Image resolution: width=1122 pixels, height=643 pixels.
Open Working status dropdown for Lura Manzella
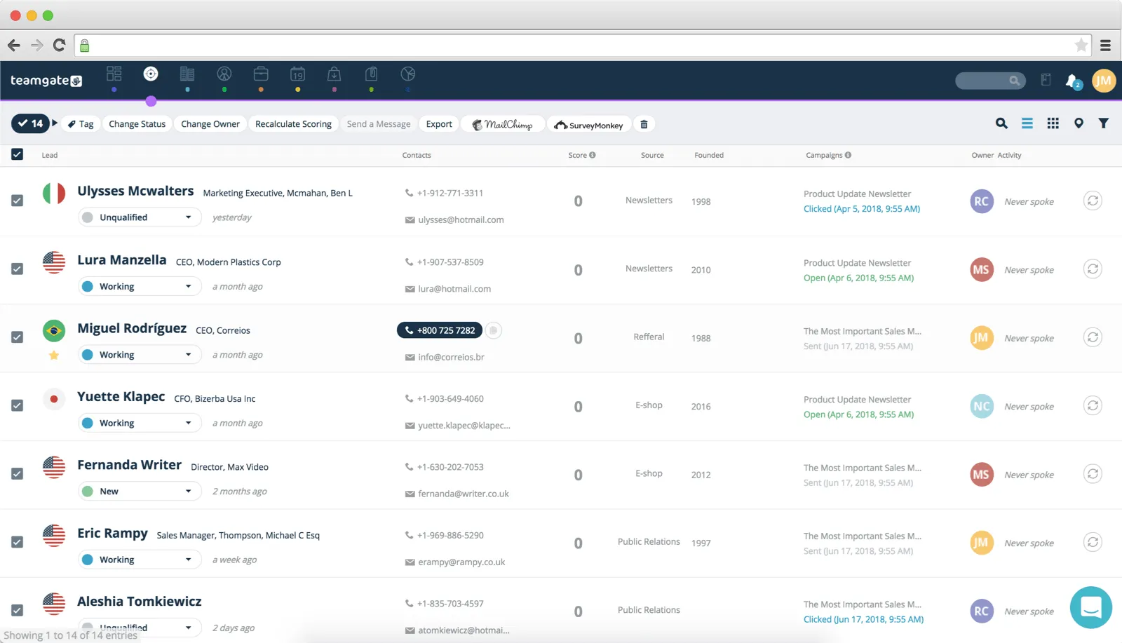click(140, 286)
